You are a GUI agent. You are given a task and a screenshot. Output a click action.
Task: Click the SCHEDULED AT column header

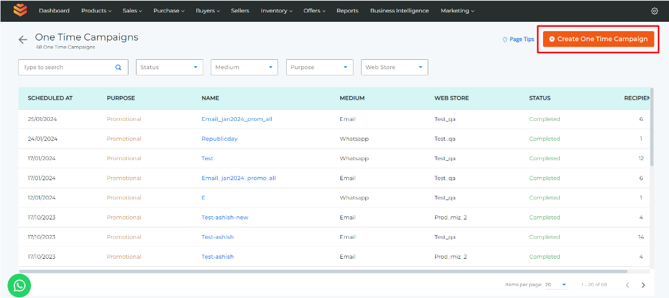(50, 98)
